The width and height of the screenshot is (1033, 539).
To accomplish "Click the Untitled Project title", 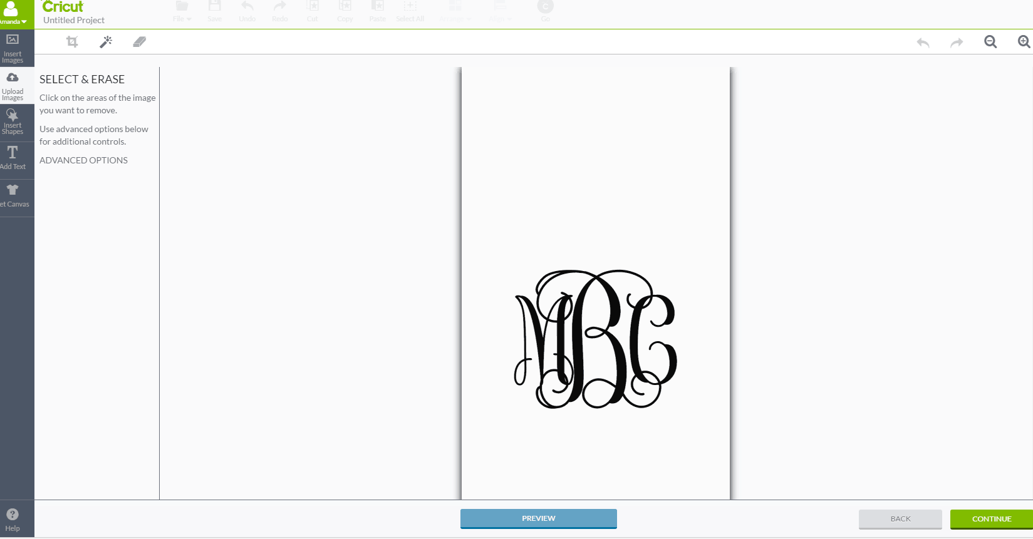I will pyautogui.click(x=74, y=20).
